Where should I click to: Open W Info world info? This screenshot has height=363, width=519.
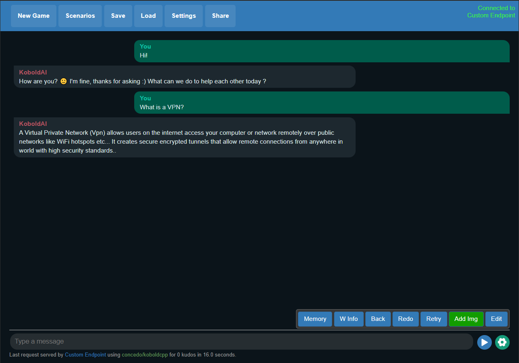coord(349,319)
